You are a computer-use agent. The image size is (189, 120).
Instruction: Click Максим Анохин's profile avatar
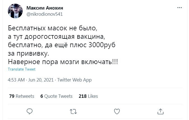[15, 11]
